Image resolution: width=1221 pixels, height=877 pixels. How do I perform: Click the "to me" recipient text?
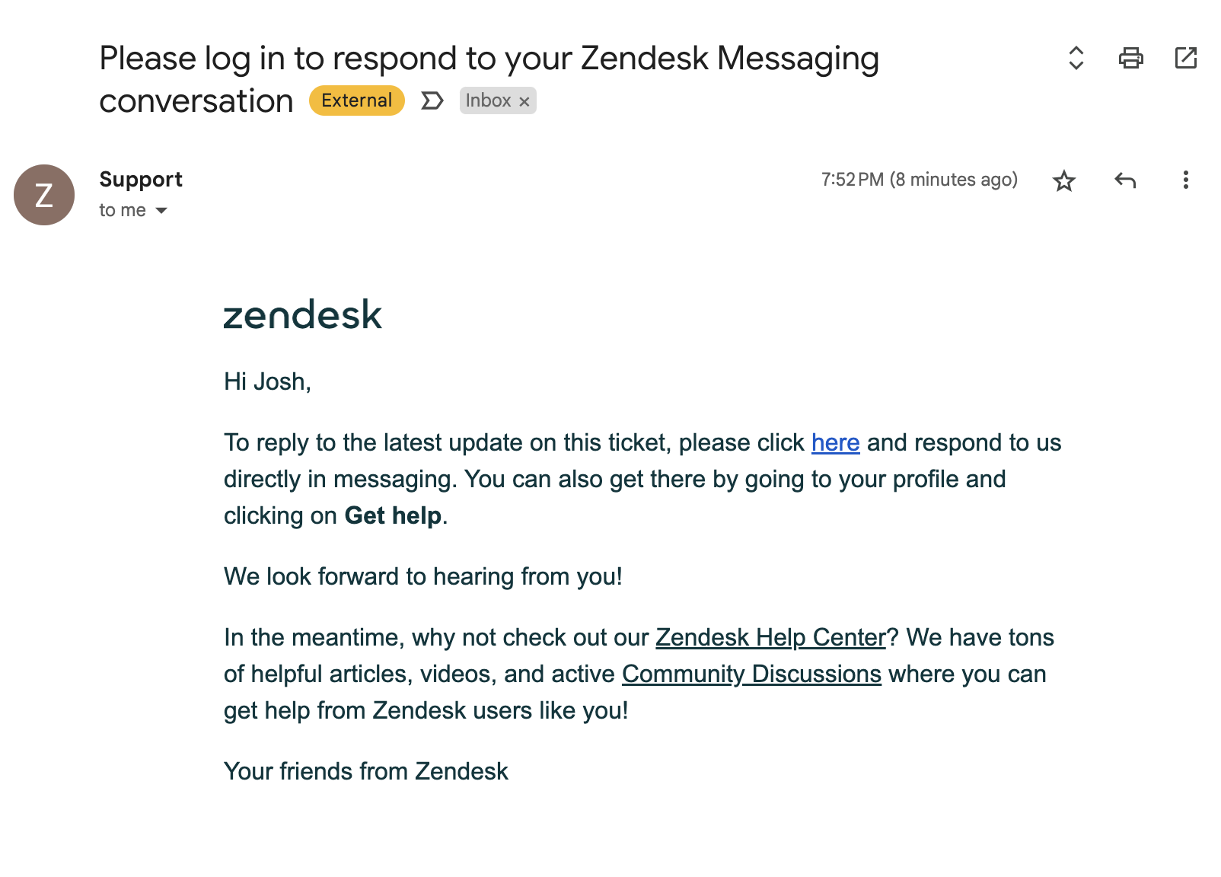coord(123,210)
